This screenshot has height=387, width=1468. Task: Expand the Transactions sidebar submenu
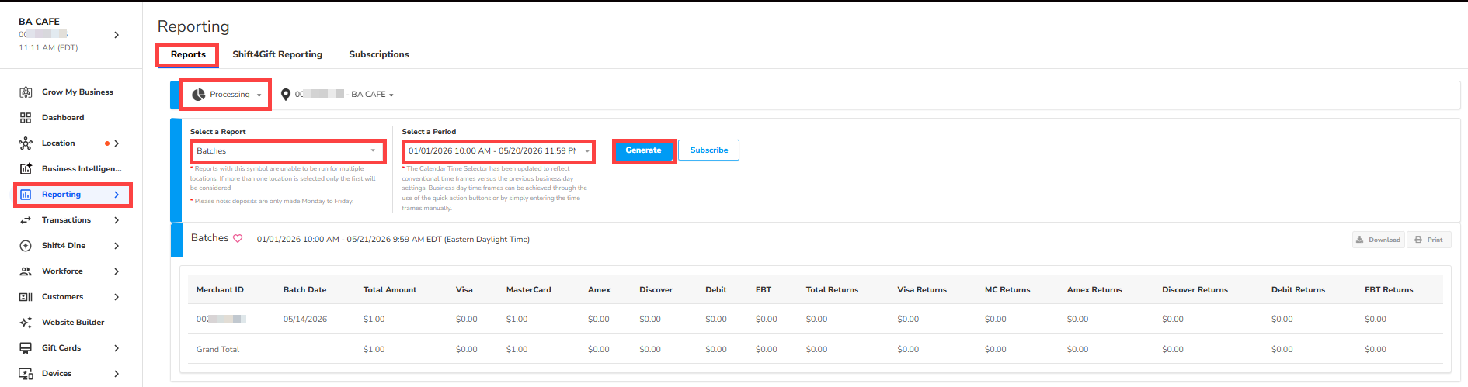coord(117,220)
